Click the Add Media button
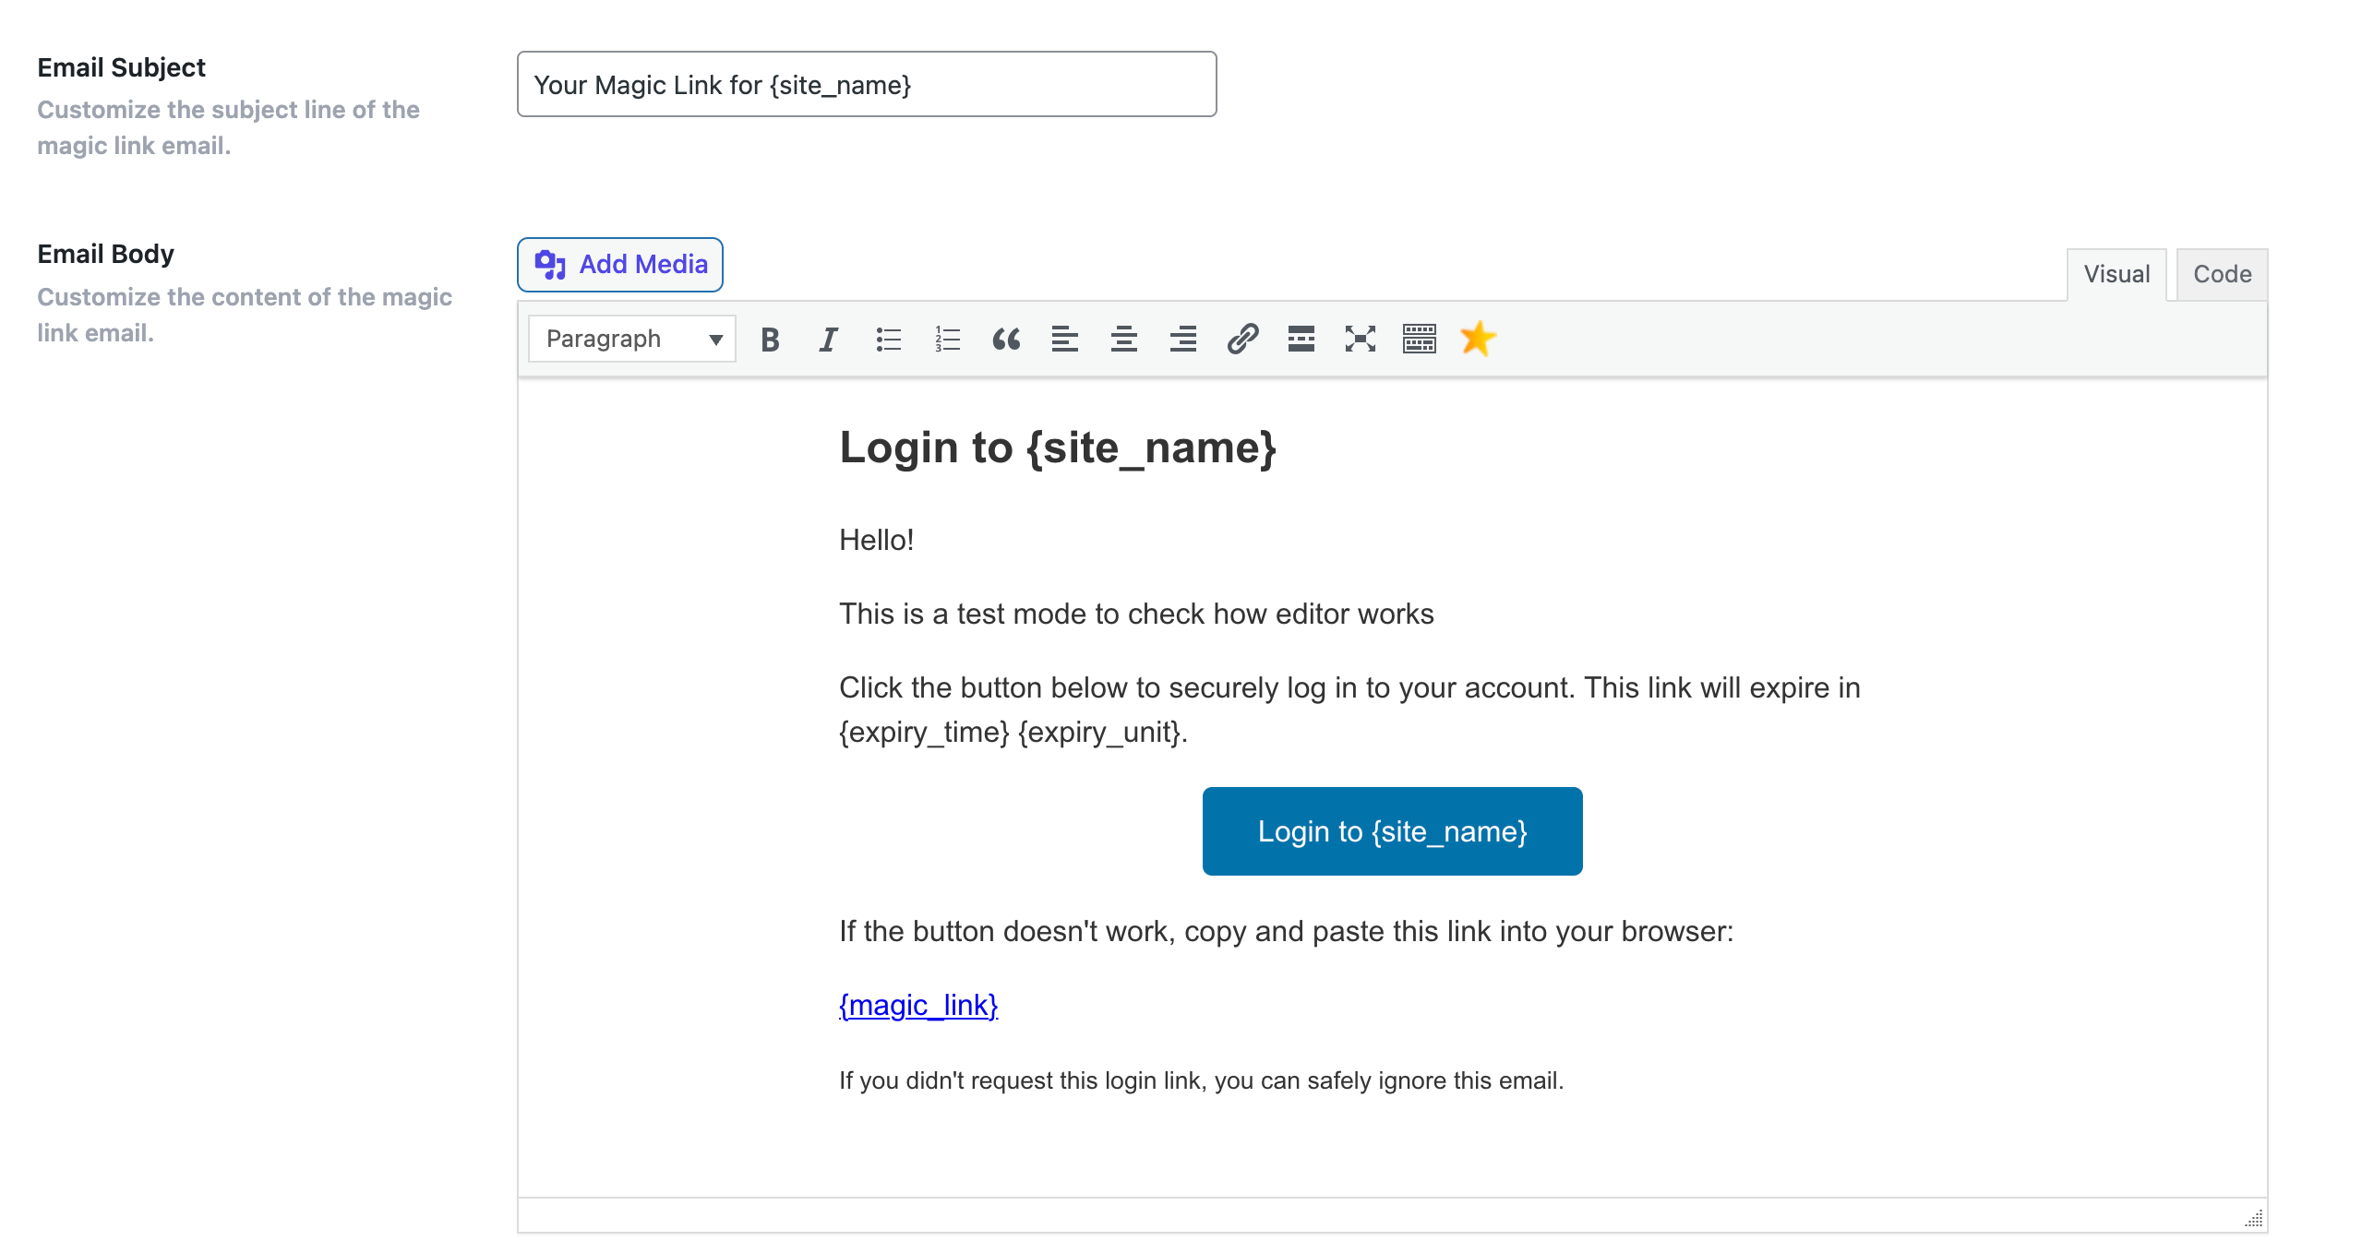2374x1253 pixels. [619, 265]
